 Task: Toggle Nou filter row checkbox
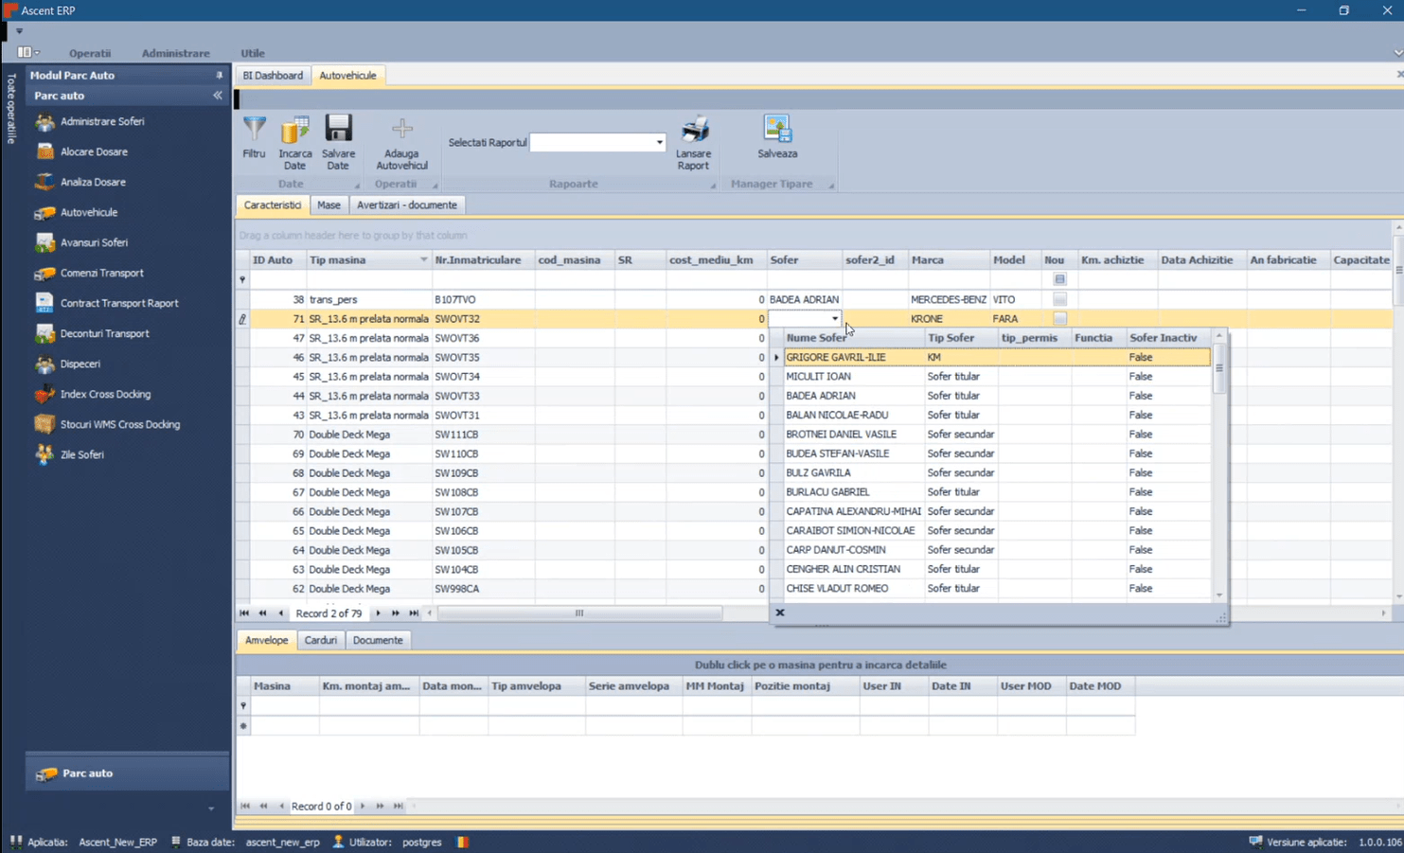pos(1059,279)
